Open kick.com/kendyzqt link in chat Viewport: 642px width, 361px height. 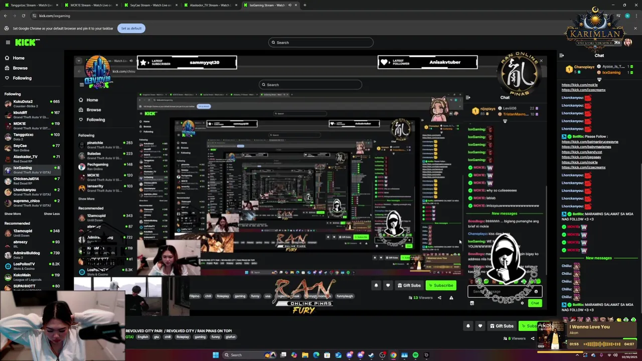click(582, 152)
